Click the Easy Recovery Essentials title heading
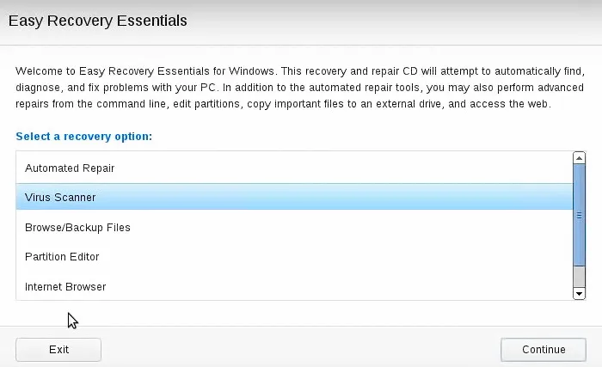This screenshot has width=602, height=367. point(98,20)
